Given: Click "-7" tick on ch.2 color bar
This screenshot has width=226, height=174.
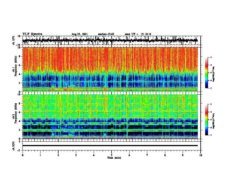Looking at the screenshot, I should click(211, 135).
